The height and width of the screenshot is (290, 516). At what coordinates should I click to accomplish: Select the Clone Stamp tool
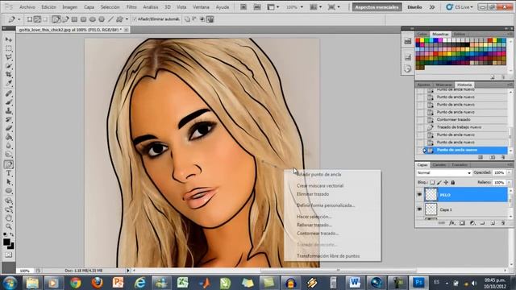pos(9,111)
